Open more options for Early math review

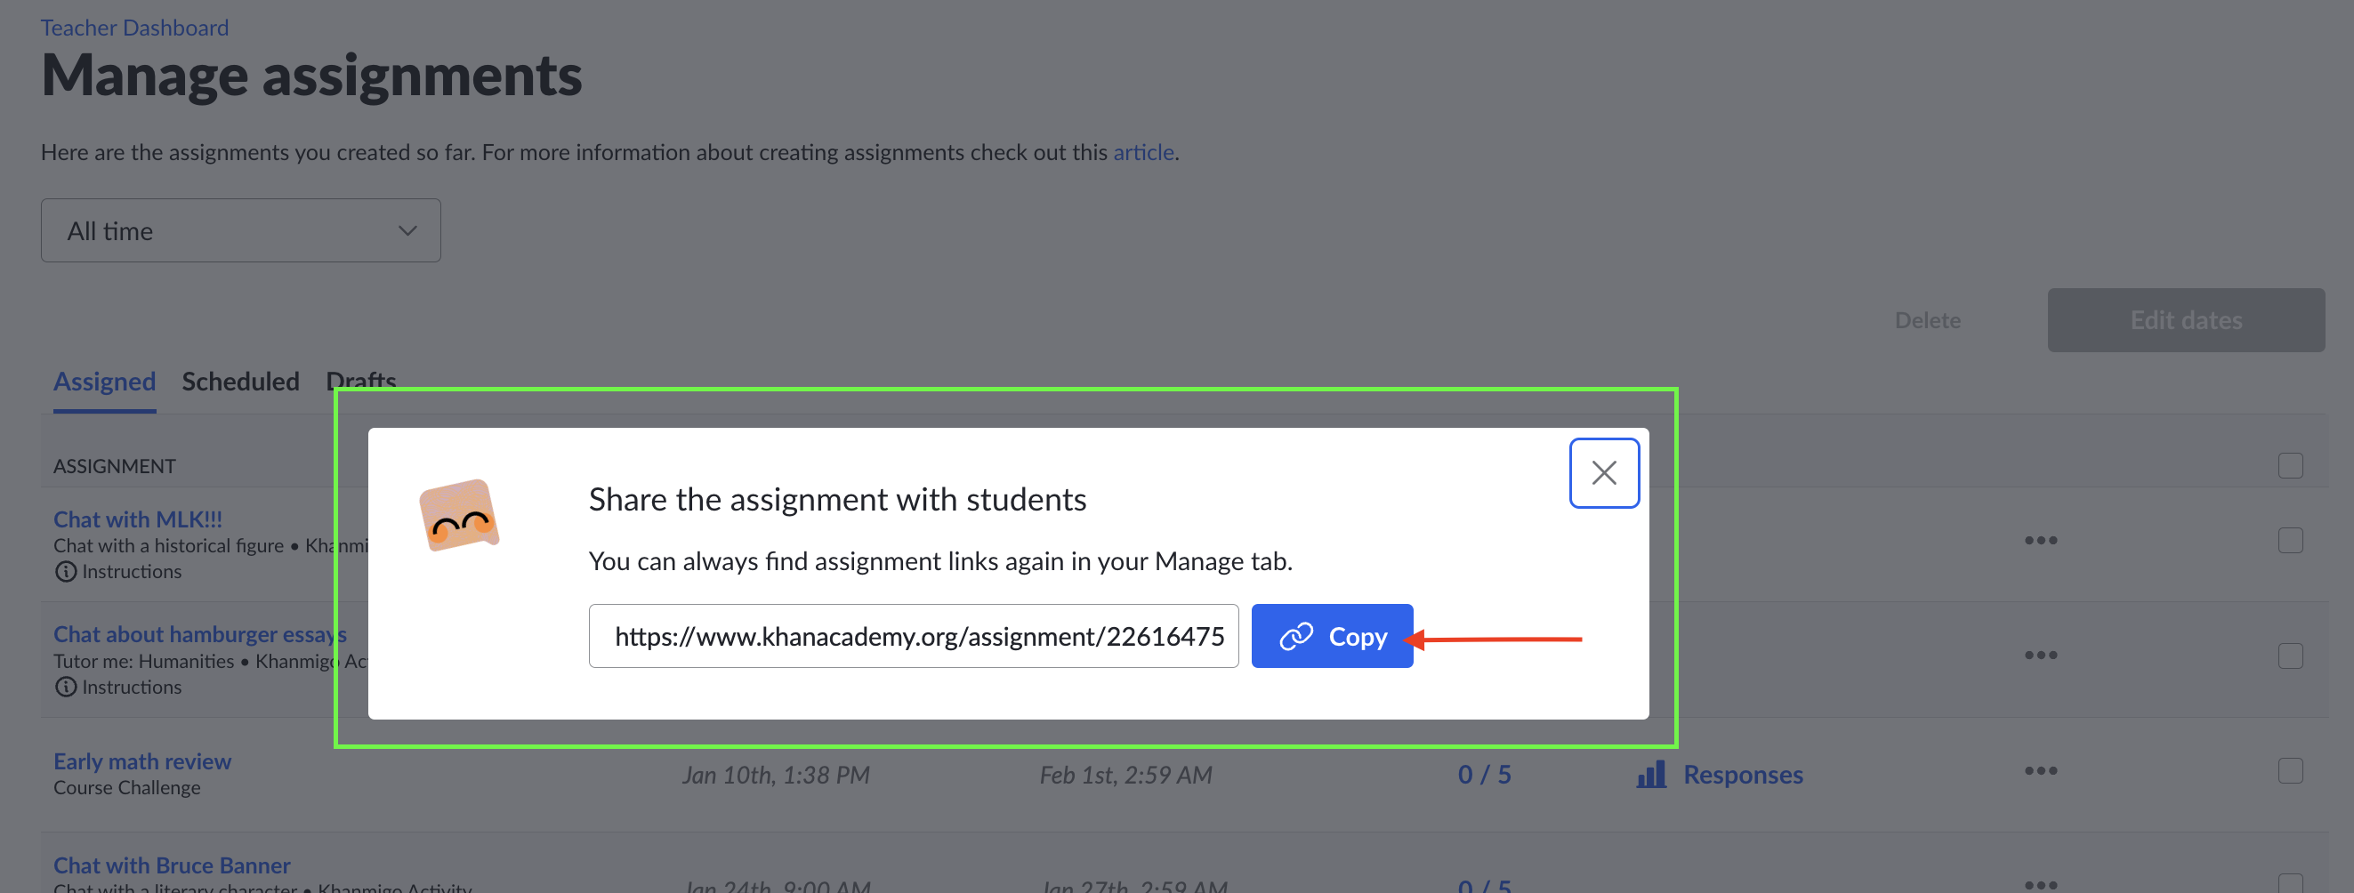tap(2040, 770)
